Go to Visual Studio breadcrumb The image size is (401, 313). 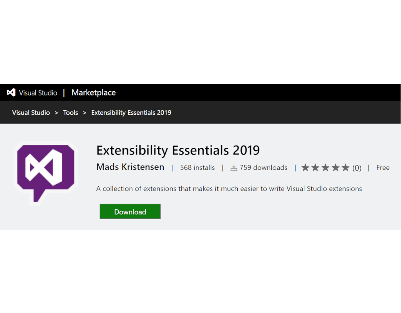pyautogui.click(x=31, y=113)
